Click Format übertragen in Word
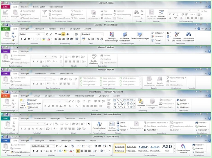Image resolution: width=212 pixels, height=158 pixels. tap(20, 152)
